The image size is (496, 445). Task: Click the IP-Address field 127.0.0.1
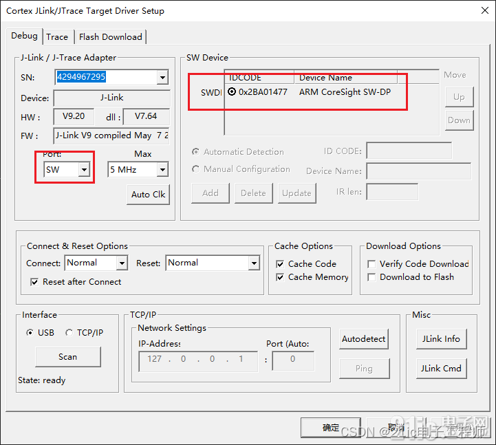(x=198, y=361)
